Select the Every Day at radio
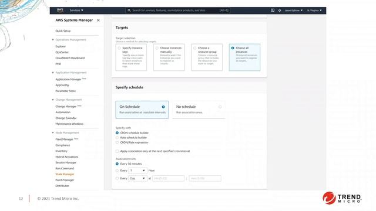The width and height of the screenshot is (376, 211). [x=117, y=178]
